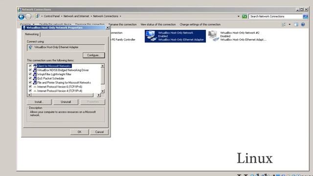Open the help question mark icon
The image size is (313, 176).
point(303,24)
